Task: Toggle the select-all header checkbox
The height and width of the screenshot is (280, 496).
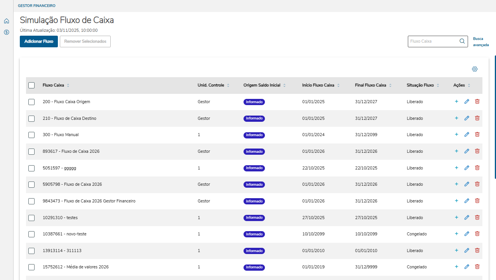Action: [31, 85]
